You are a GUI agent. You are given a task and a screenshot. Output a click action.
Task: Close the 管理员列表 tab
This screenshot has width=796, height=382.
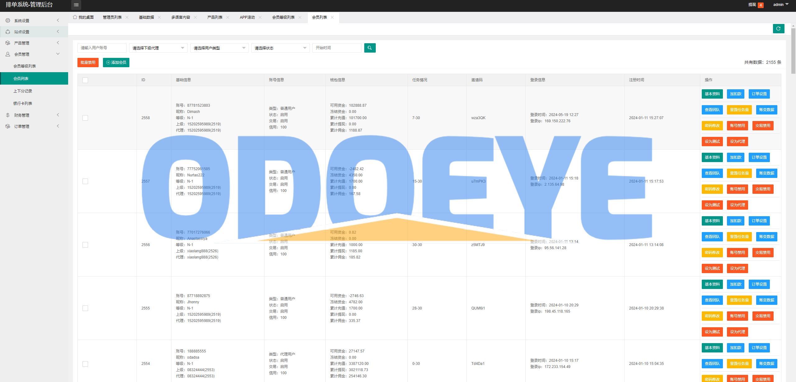(x=127, y=17)
